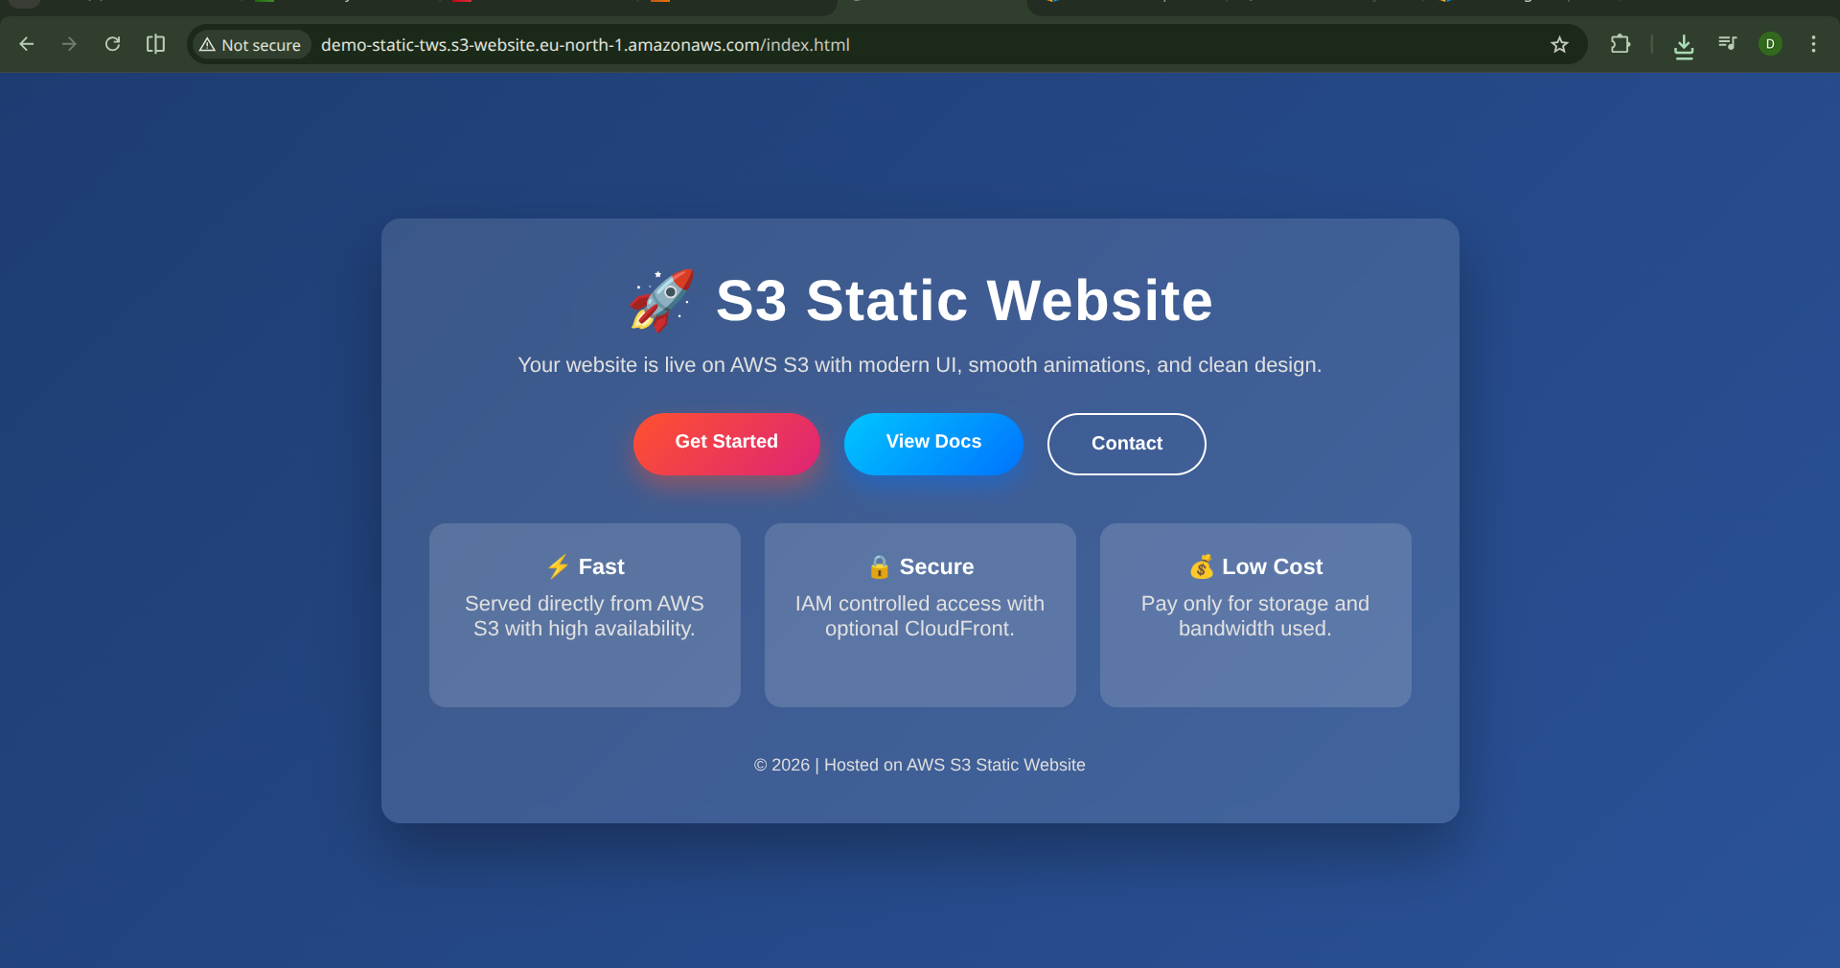Show the browser downloads
The width and height of the screenshot is (1840, 968).
pos(1683,45)
